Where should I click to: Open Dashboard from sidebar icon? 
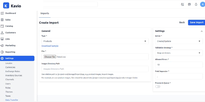2,13
